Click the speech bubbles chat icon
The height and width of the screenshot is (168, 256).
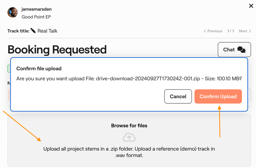[241, 50]
